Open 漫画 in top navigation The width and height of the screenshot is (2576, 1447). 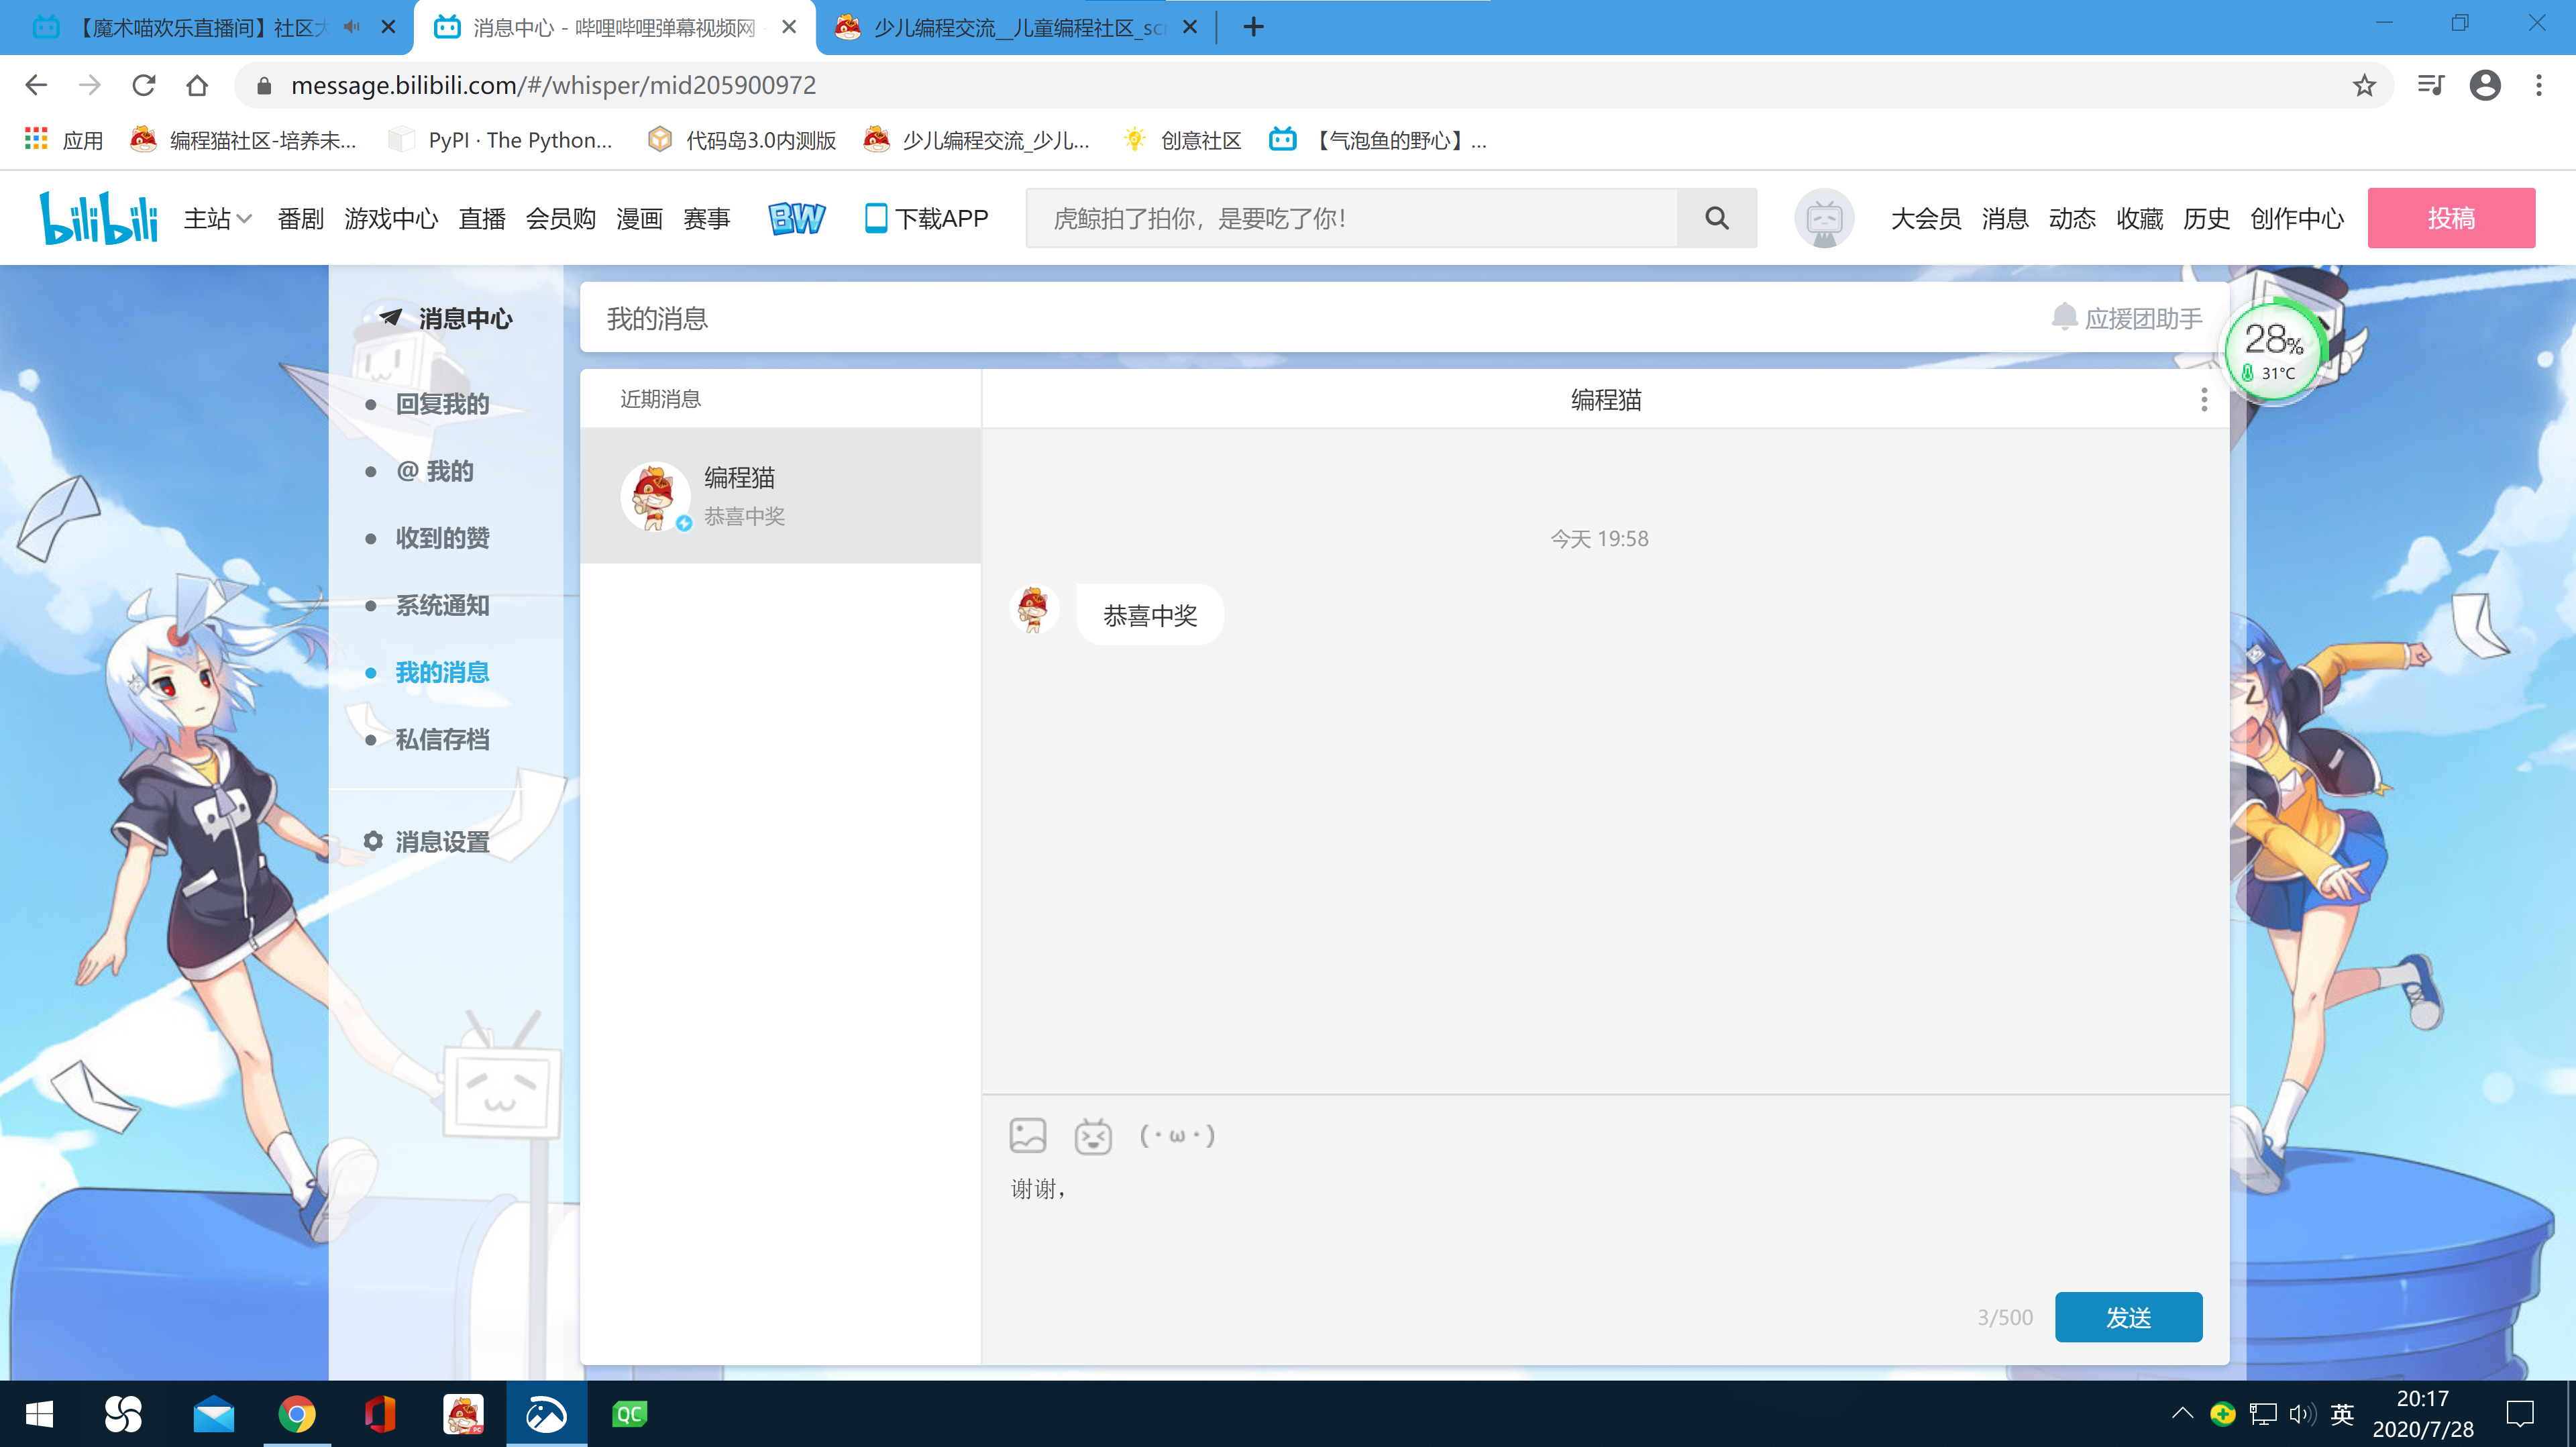(x=639, y=218)
